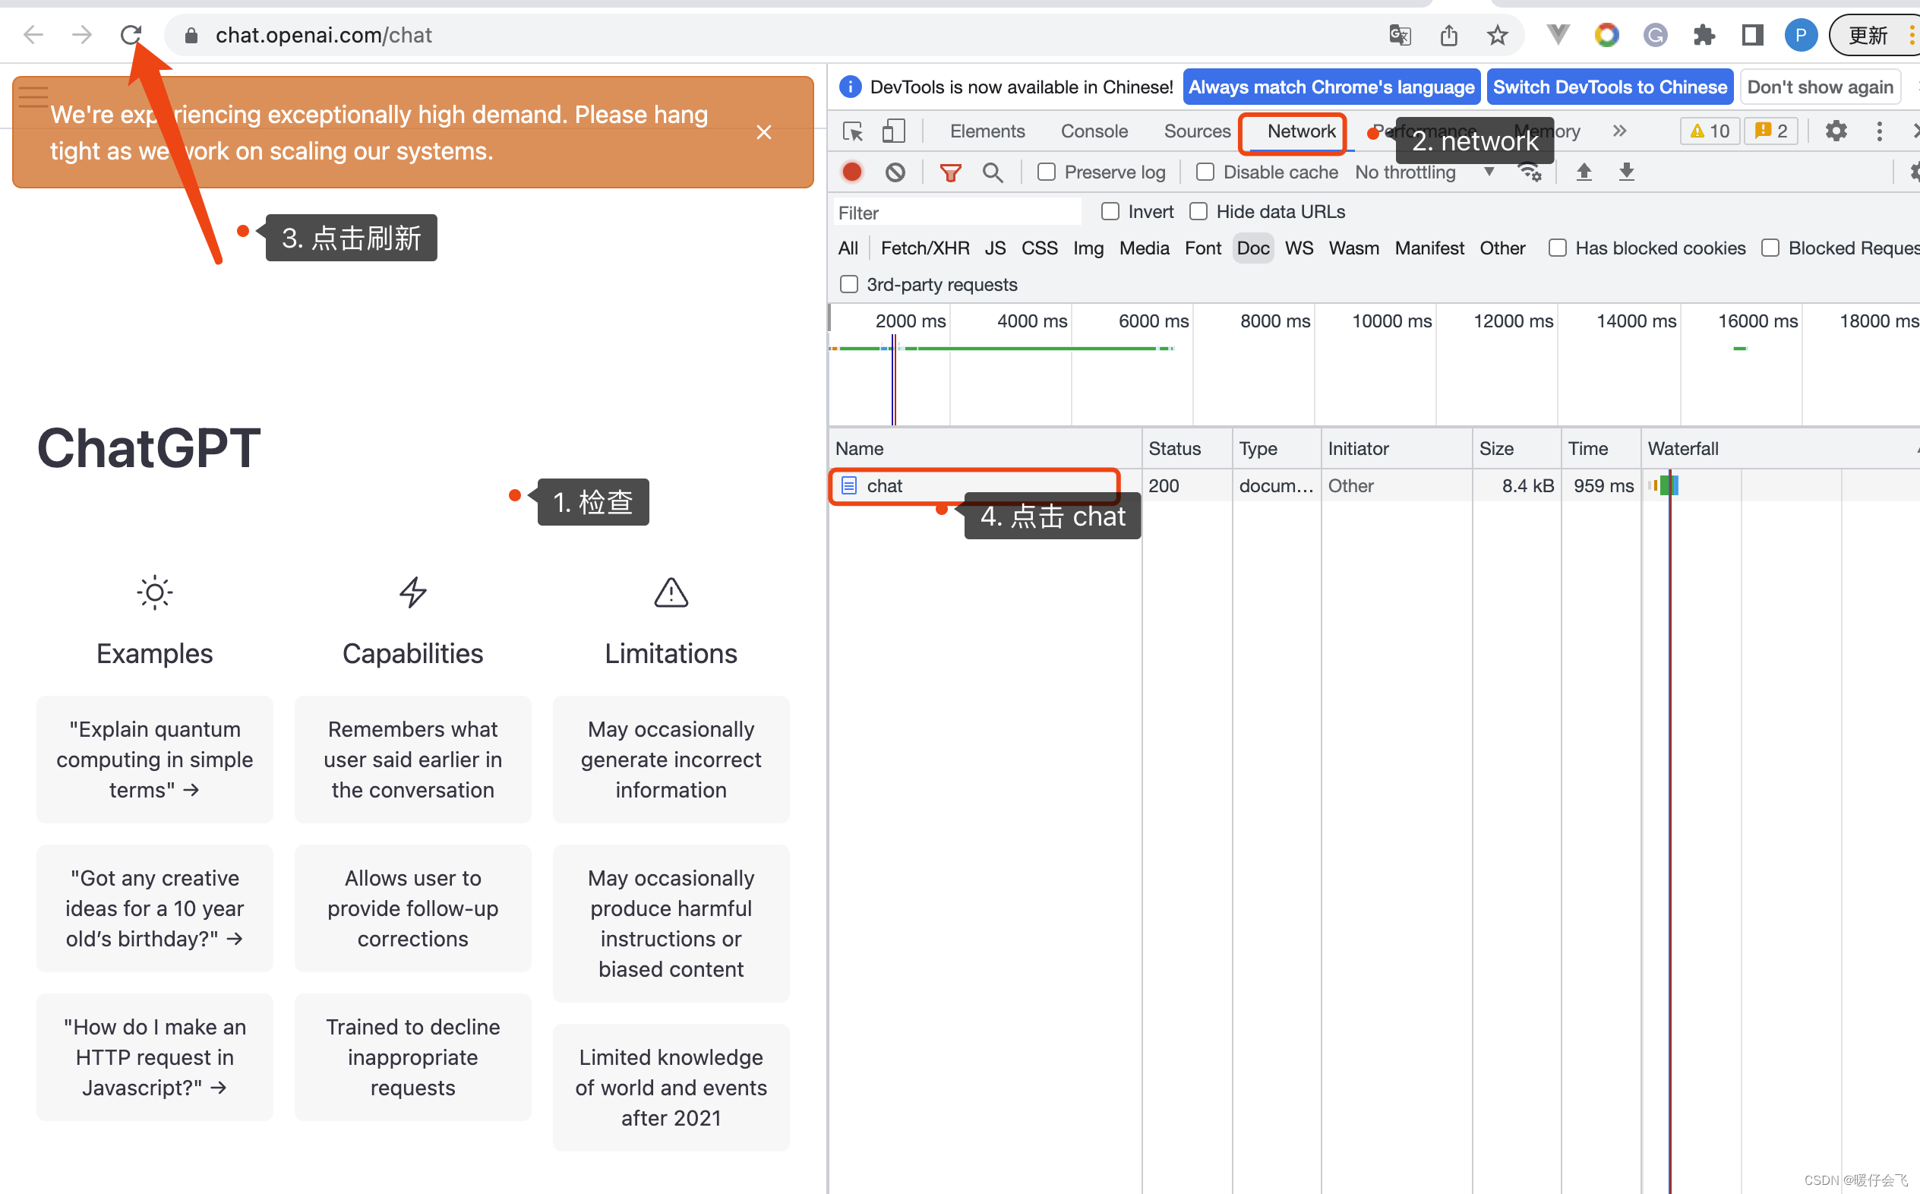Switch to the Elements tab
Image resolution: width=1920 pixels, height=1194 pixels.
tap(987, 131)
